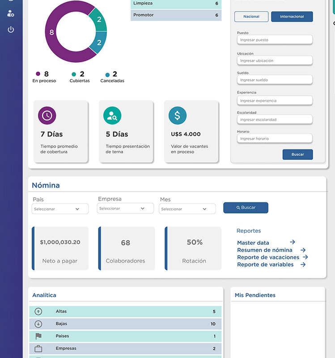This screenshot has height=358, width=335.
Task: Click the up-arrow icon beside Altas
Action: 38,311
